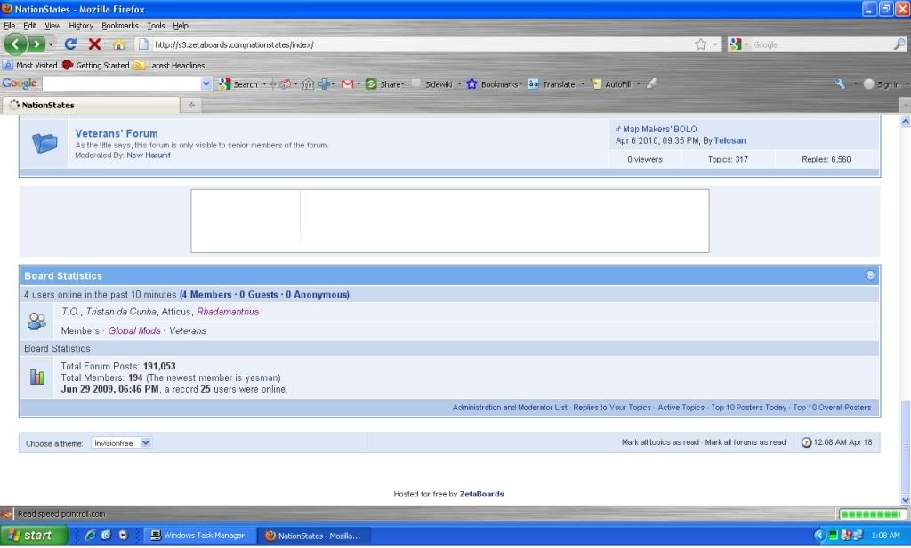Open the Veterans' Forum link
The width and height of the screenshot is (911, 548).
tap(117, 134)
